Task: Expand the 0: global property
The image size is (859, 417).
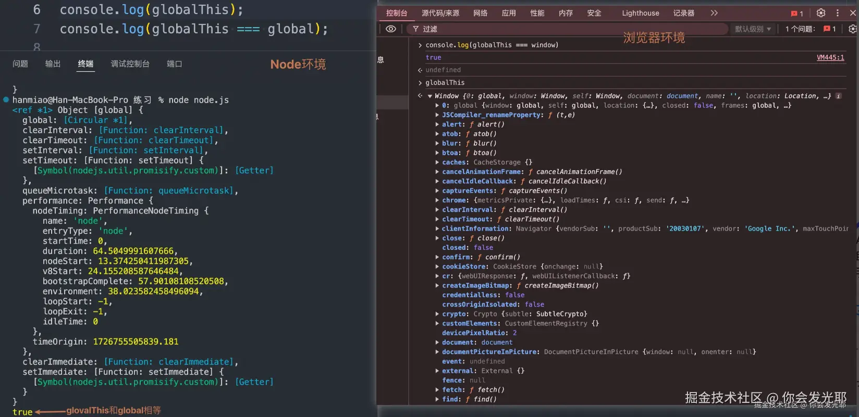Action: pos(437,105)
